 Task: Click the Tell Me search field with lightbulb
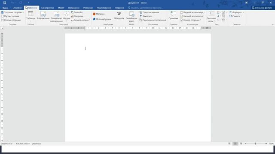click(x=146, y=8)
